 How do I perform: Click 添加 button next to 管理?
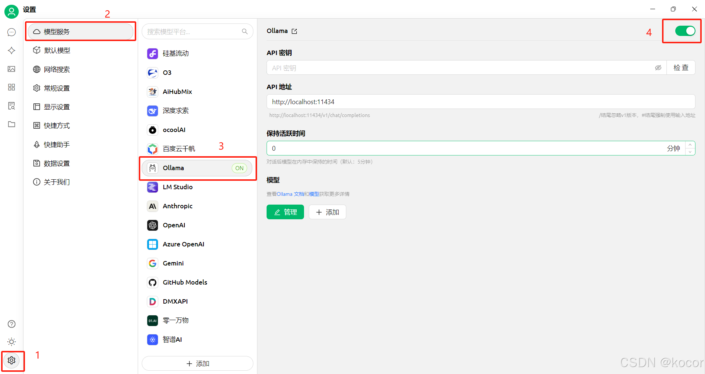click(x=328, y=212)
